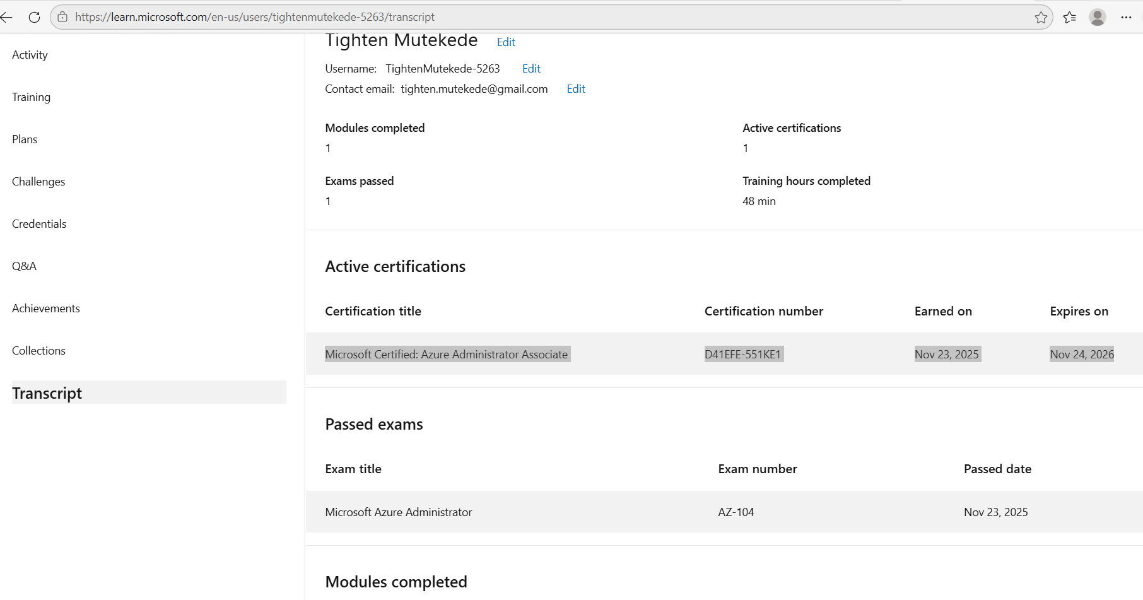Click the Expires on column header
Viewport: 1143px width, 600px height.
click(1079, 311)
